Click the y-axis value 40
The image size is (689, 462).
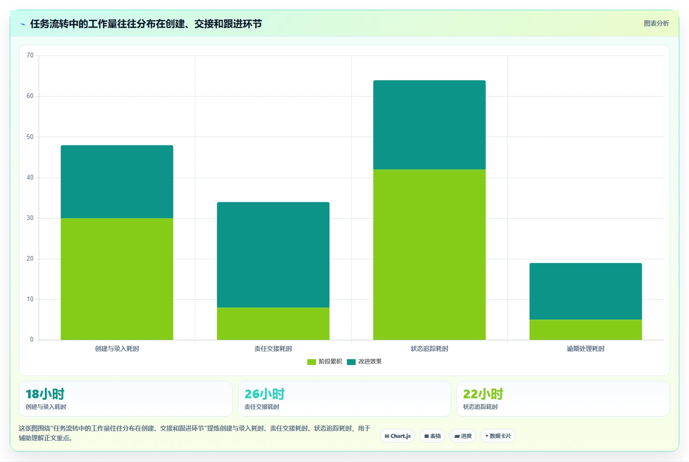pyautogui.click(x=30, y=178)
